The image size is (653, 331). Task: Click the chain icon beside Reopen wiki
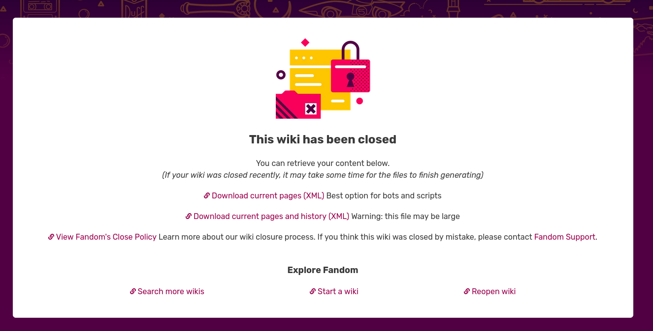tap(467, 291)
